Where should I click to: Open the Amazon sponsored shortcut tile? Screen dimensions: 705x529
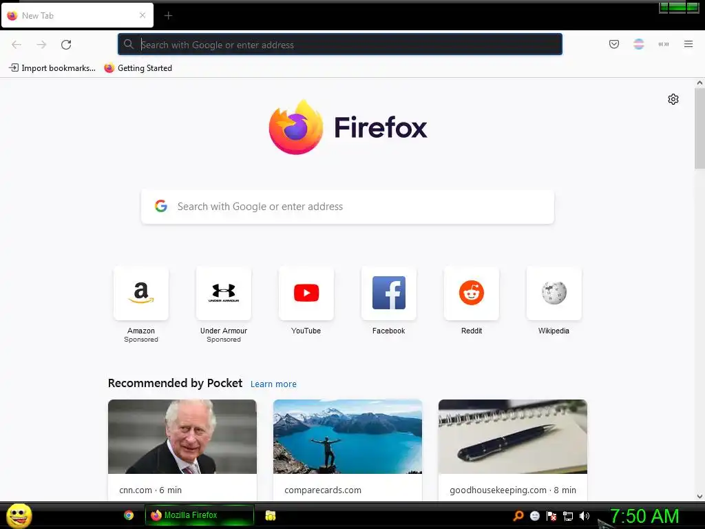click(141, 293)
